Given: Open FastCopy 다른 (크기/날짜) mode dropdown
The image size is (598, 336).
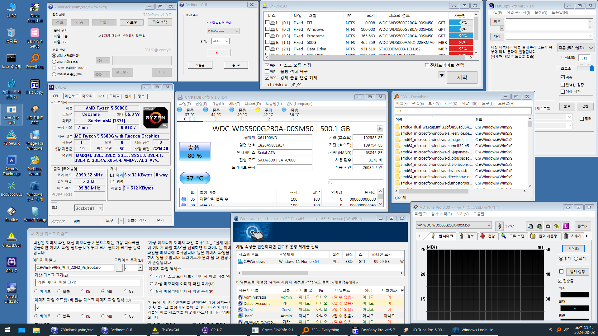Looking at the screenshot, I should (x=576, y=48).
